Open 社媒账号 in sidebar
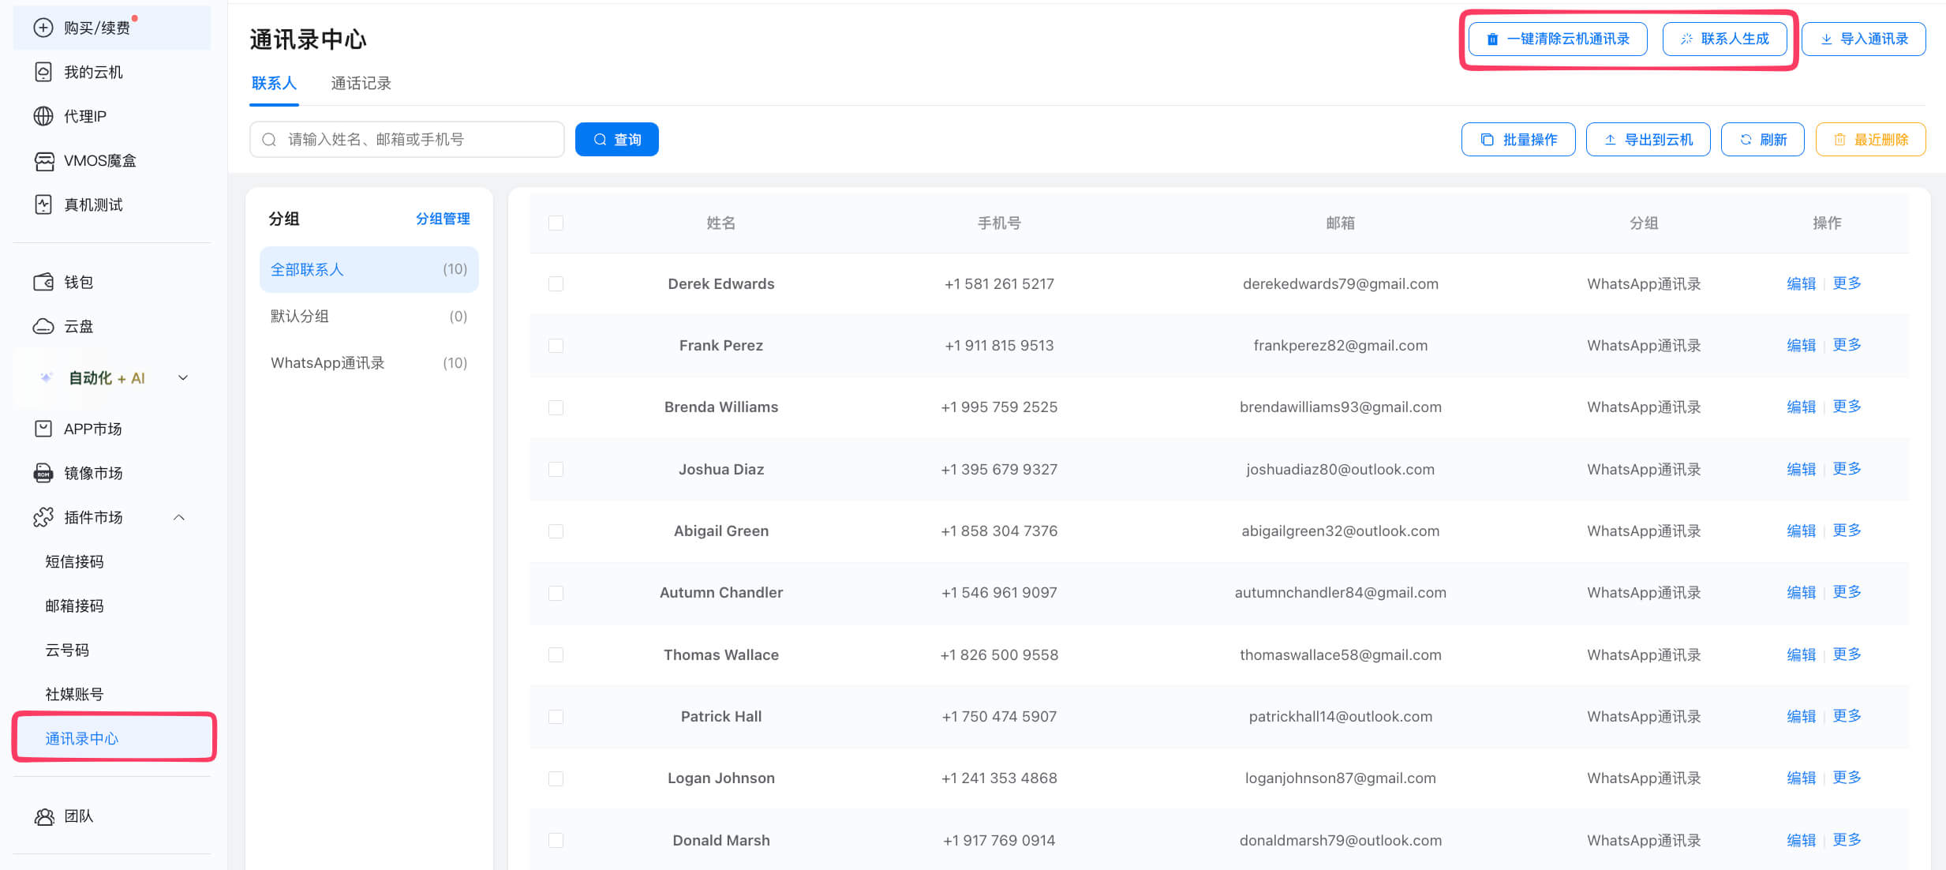The image size is (1946, 870). pyautogui.click(x=74, y=694)
